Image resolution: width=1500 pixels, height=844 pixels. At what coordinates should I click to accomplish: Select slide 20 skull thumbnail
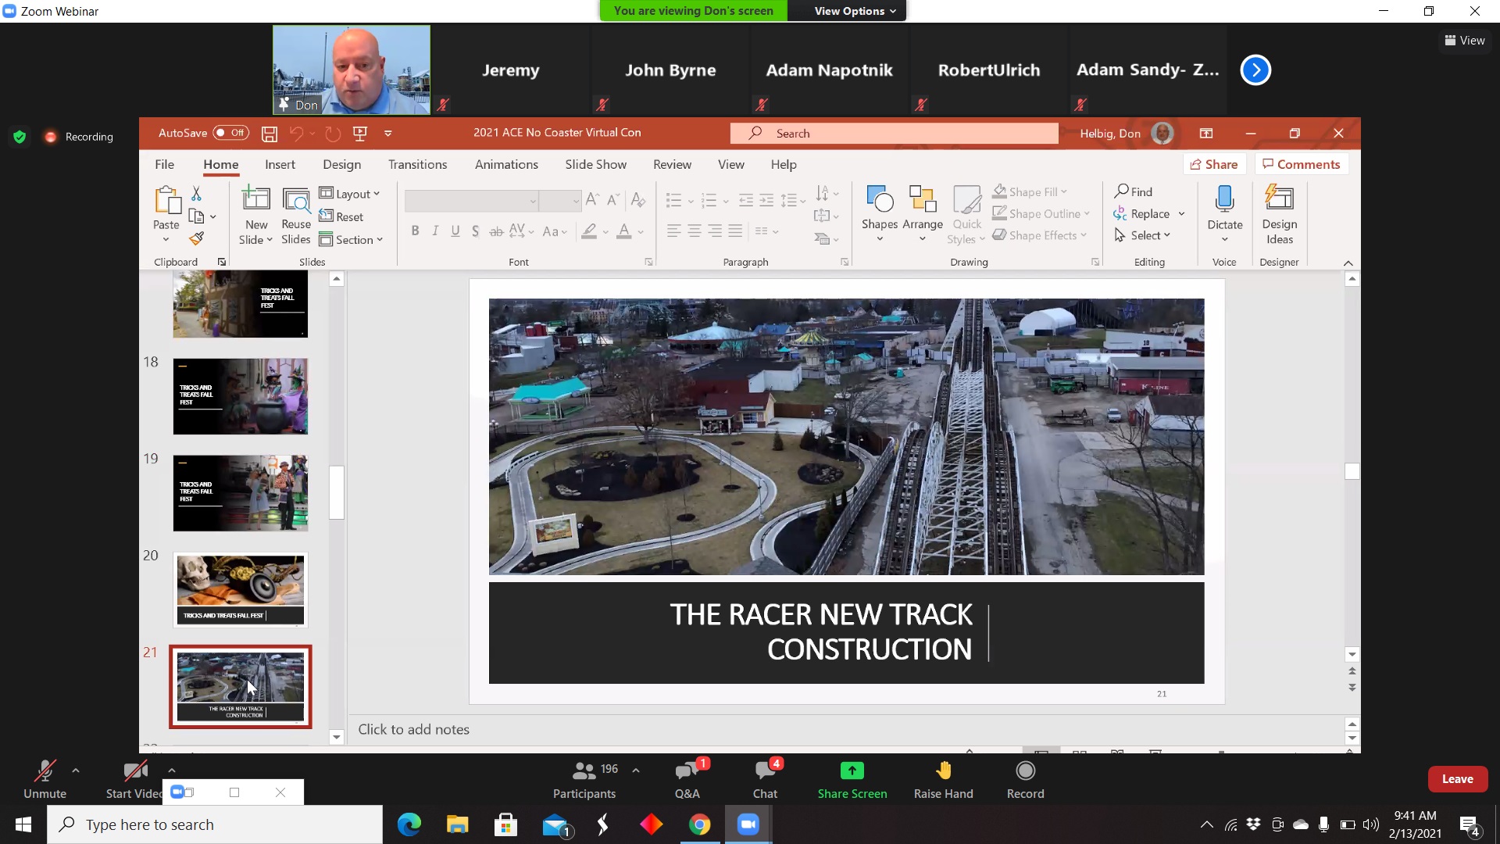click(x=241, y=590)
